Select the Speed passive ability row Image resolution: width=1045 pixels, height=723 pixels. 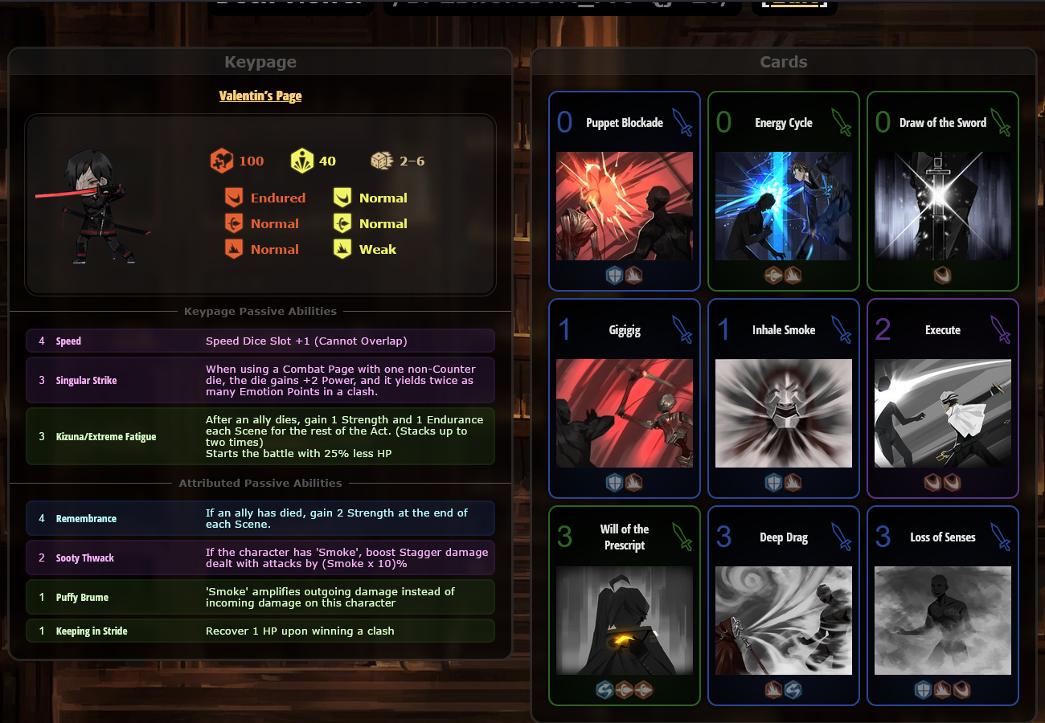coord(260,341)
